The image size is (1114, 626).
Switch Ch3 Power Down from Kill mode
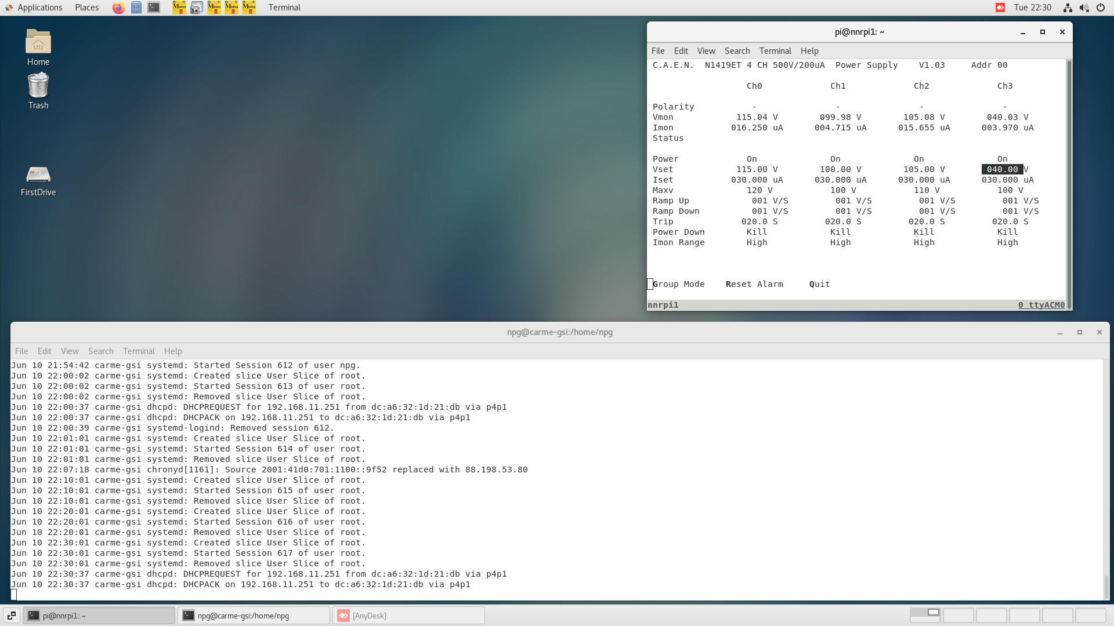coord(1007,231)
